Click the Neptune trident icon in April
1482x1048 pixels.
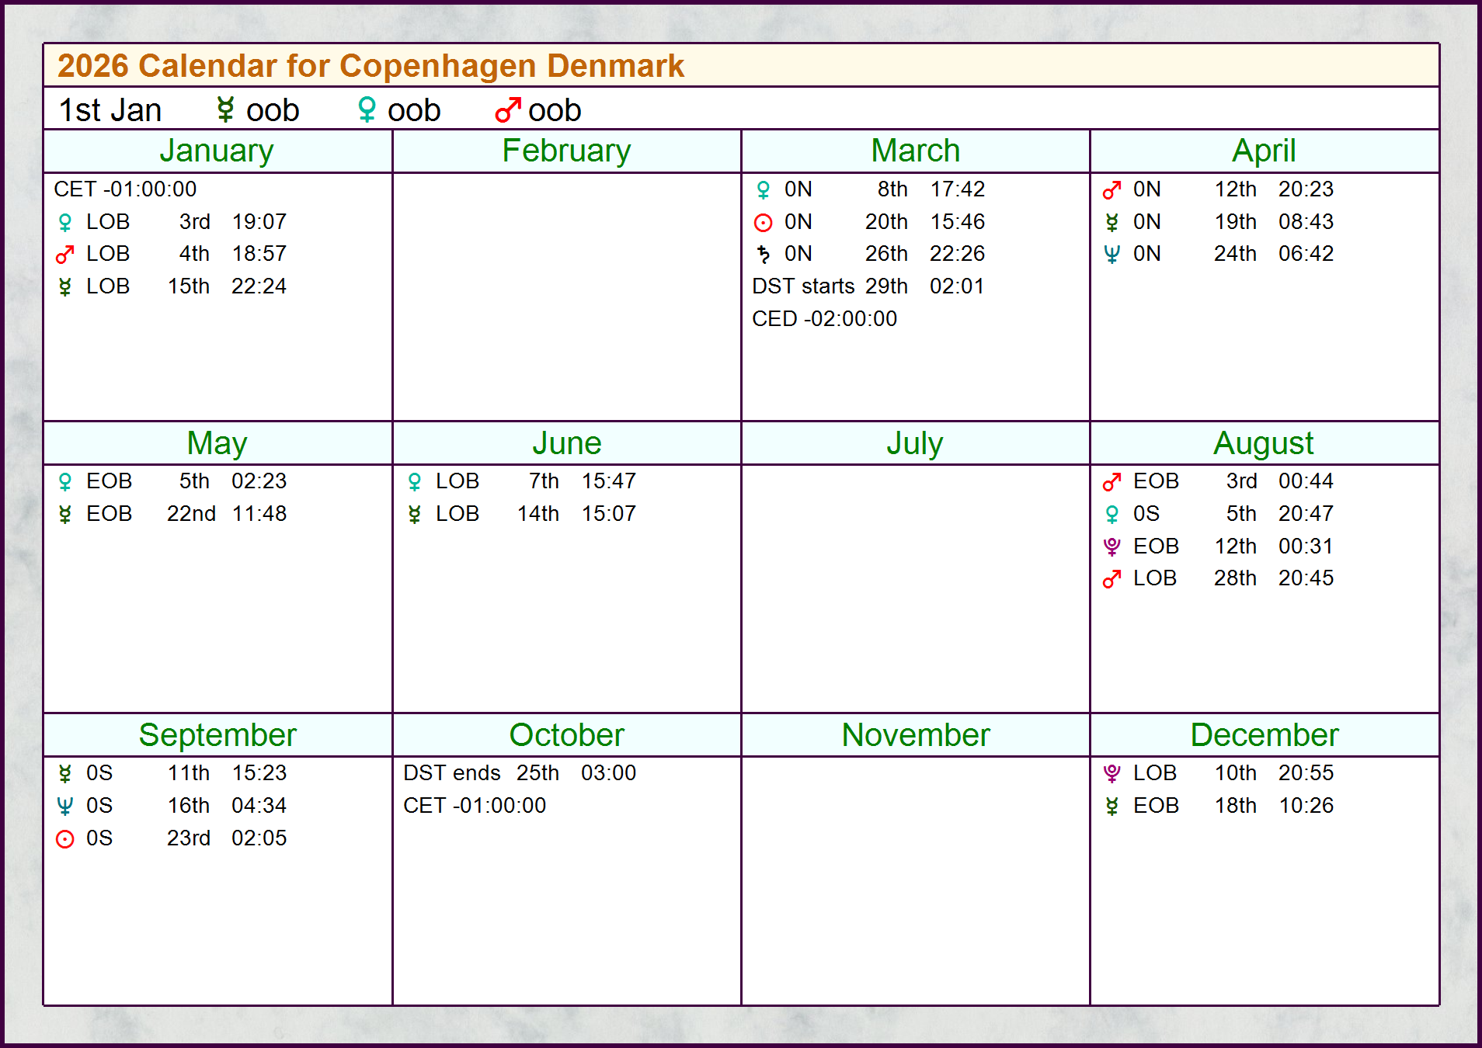pos(1111,255)
